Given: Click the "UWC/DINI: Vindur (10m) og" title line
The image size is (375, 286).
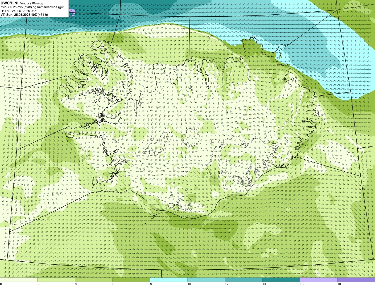Looking at the screenshot, I should 22,3.
